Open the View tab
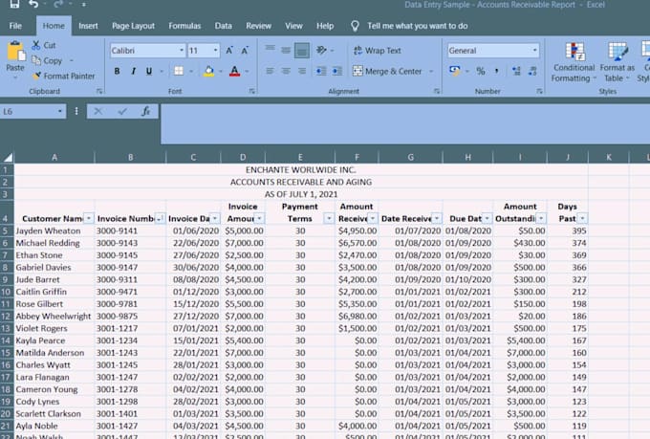The image size is (650, 439). 293,26
